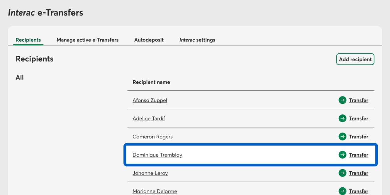Open Dominique Tremblay recipient link

coord(157,155)
